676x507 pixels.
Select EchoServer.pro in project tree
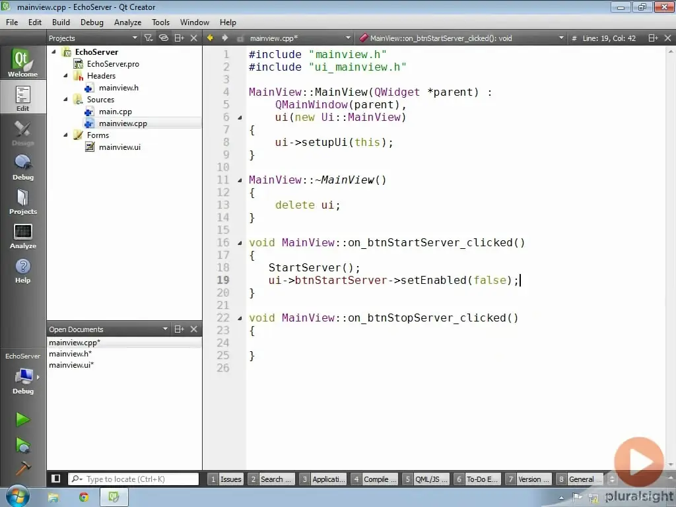(113, 64)
